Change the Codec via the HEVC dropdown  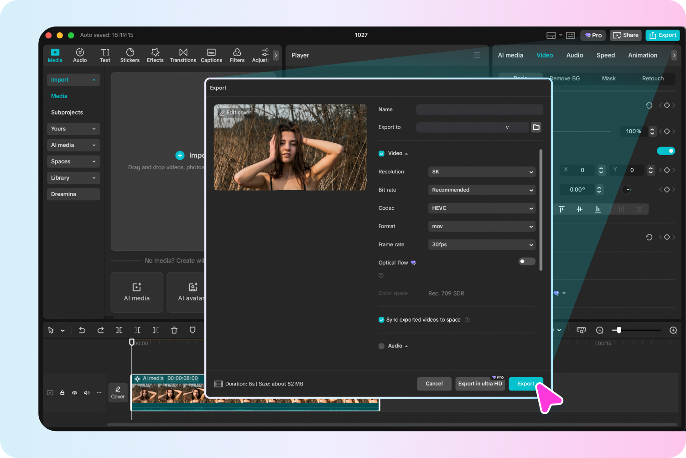(481, 208)
